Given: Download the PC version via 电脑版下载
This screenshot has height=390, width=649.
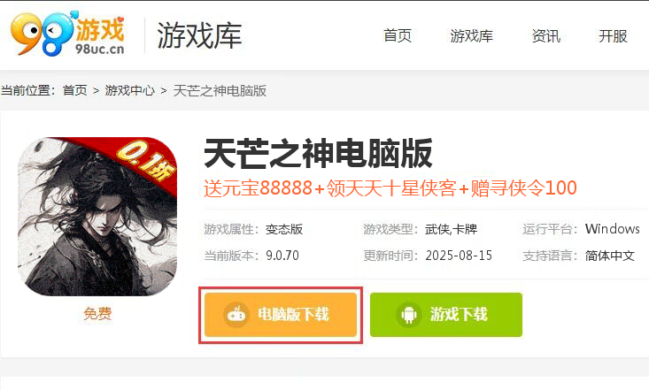Looking at the screenshot, I should click(x=281, y=315).
